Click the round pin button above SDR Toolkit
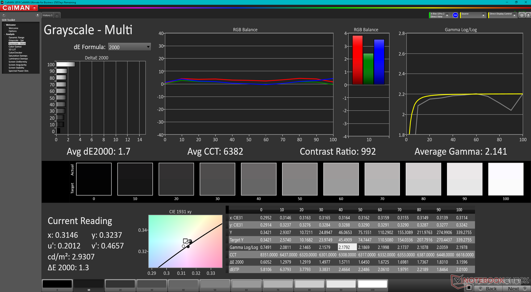Screen dimensions: 531x292 tap(4, 15)
